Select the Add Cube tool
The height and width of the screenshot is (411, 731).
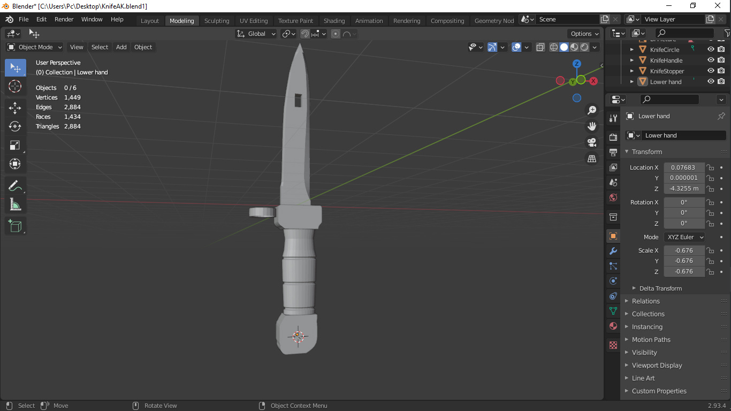[15, 226]
